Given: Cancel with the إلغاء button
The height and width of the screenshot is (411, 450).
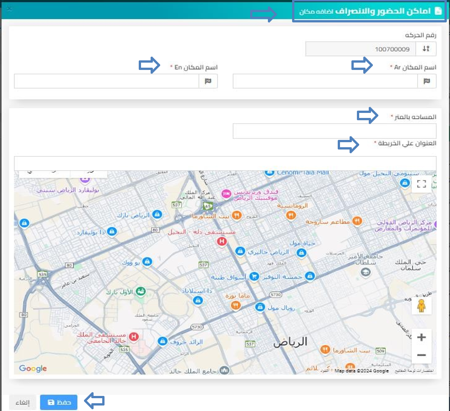Looking at the screenshot, I should click(23, 402).
